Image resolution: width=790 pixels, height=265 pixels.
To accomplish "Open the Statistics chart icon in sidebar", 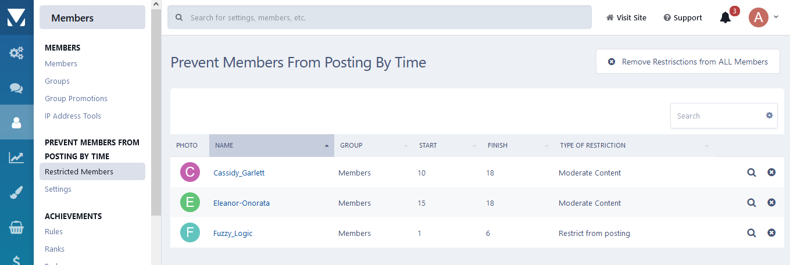I will click(16, 157).
